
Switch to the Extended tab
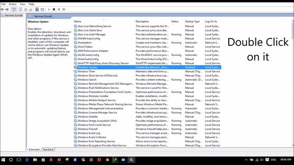coord(34,149)
